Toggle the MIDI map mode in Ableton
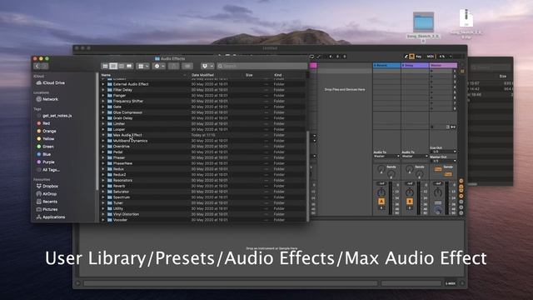Viewport: 533px width, 300px height. pyautogui.click(x=430, y=57)
